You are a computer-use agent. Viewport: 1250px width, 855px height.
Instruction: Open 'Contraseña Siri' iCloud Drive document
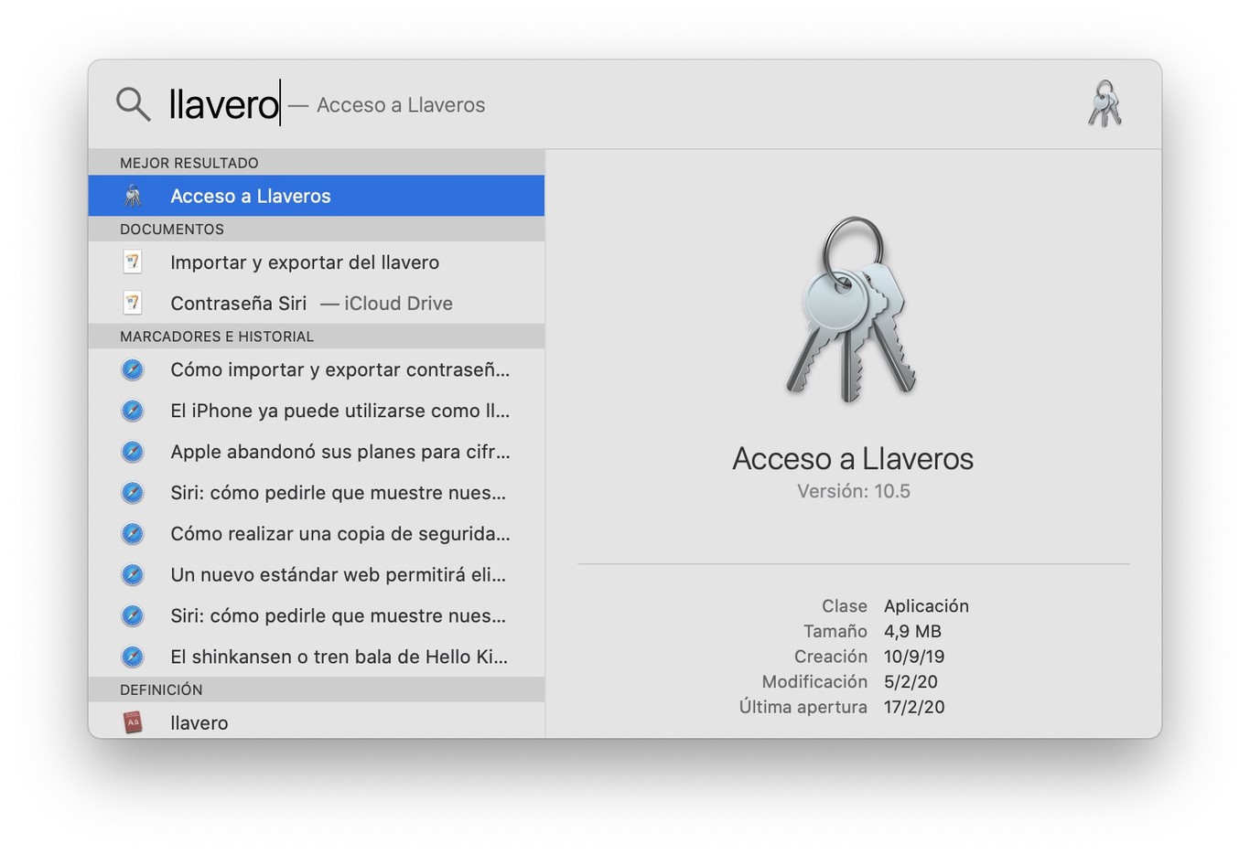pyautogui.click(x=317, y=303)
